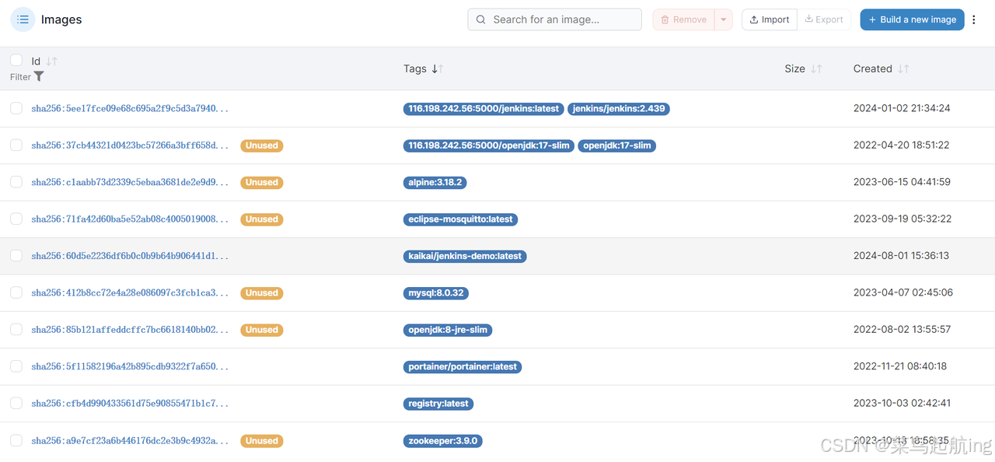Sort by Created column arrows

click(x=903, y=68)
